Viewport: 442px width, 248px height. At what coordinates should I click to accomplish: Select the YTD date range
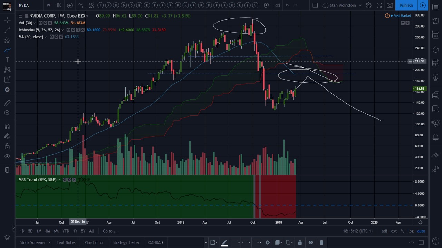(x=66, y=231)
